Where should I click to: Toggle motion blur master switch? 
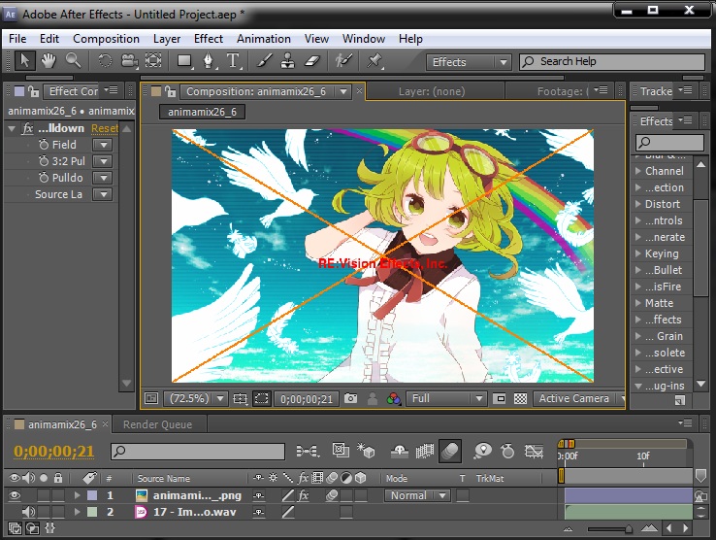(450, 452)
